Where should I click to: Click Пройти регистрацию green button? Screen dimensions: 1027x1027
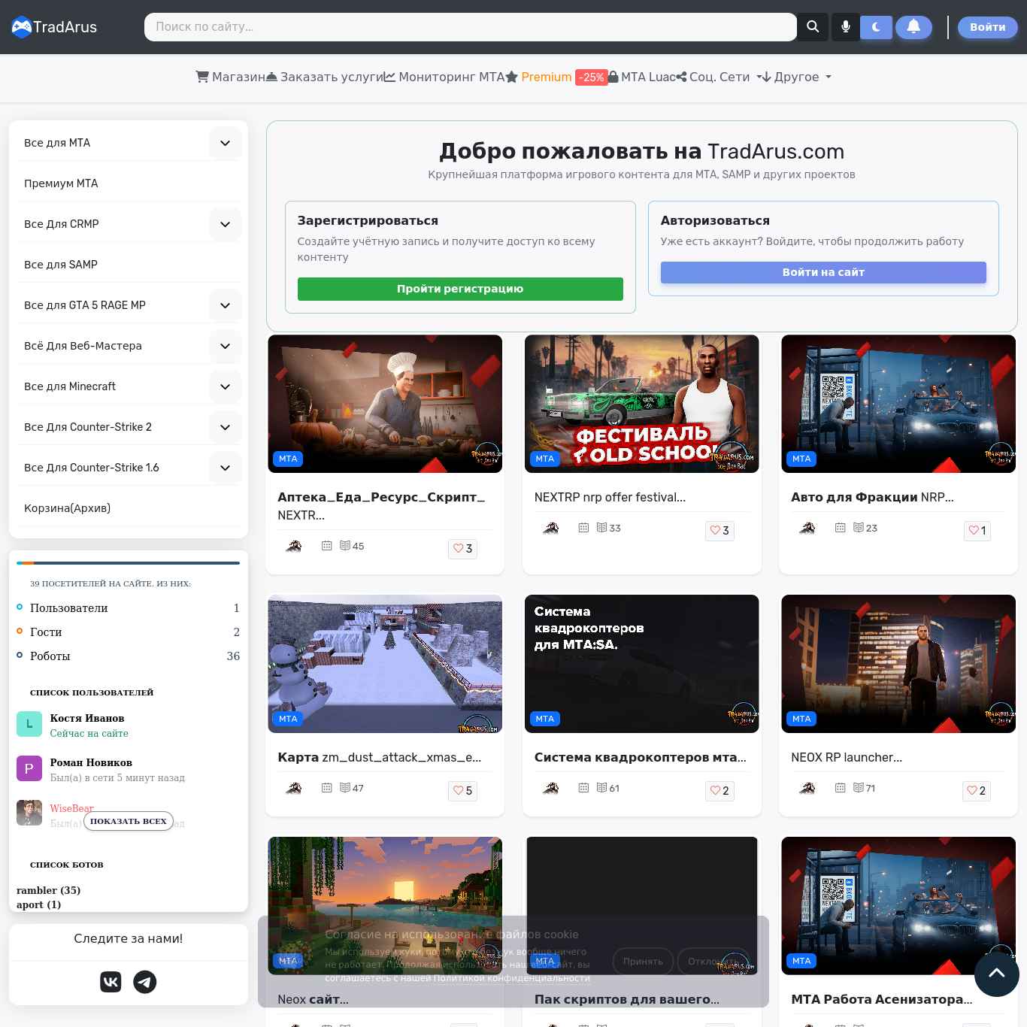pos(460,289)
